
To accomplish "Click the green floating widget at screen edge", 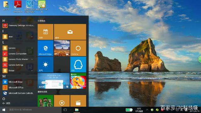I will (200, 59).
